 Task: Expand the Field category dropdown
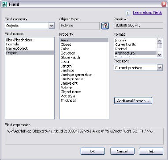click(52, 26)
